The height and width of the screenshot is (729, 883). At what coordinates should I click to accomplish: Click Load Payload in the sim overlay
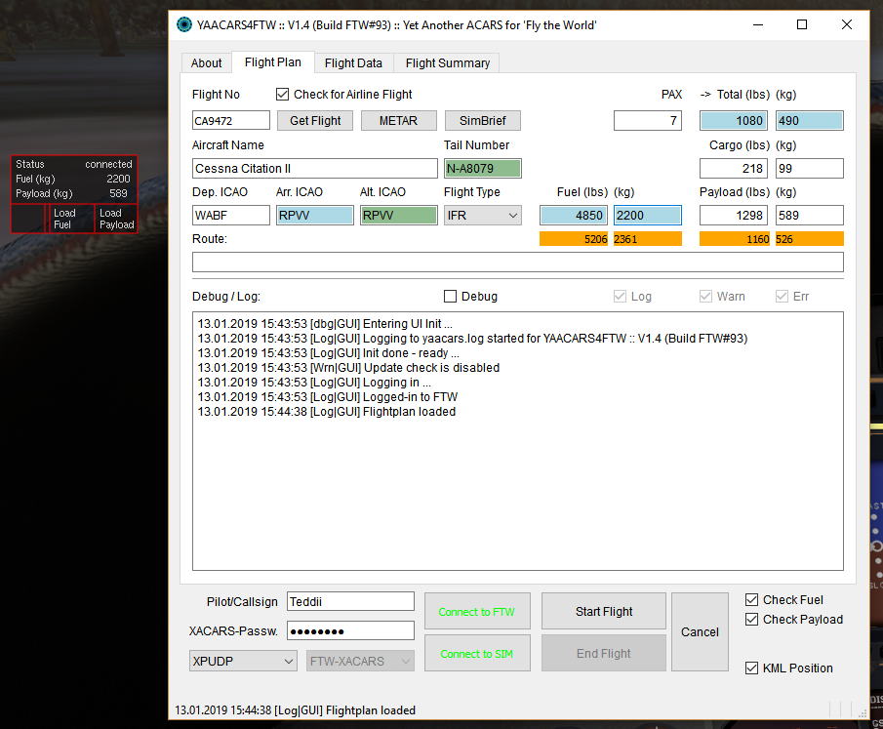click(x=115, y=219)
